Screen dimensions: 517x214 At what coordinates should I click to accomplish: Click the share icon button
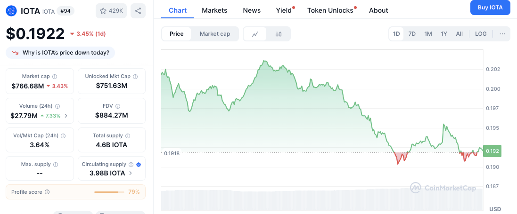coord(138,10)
